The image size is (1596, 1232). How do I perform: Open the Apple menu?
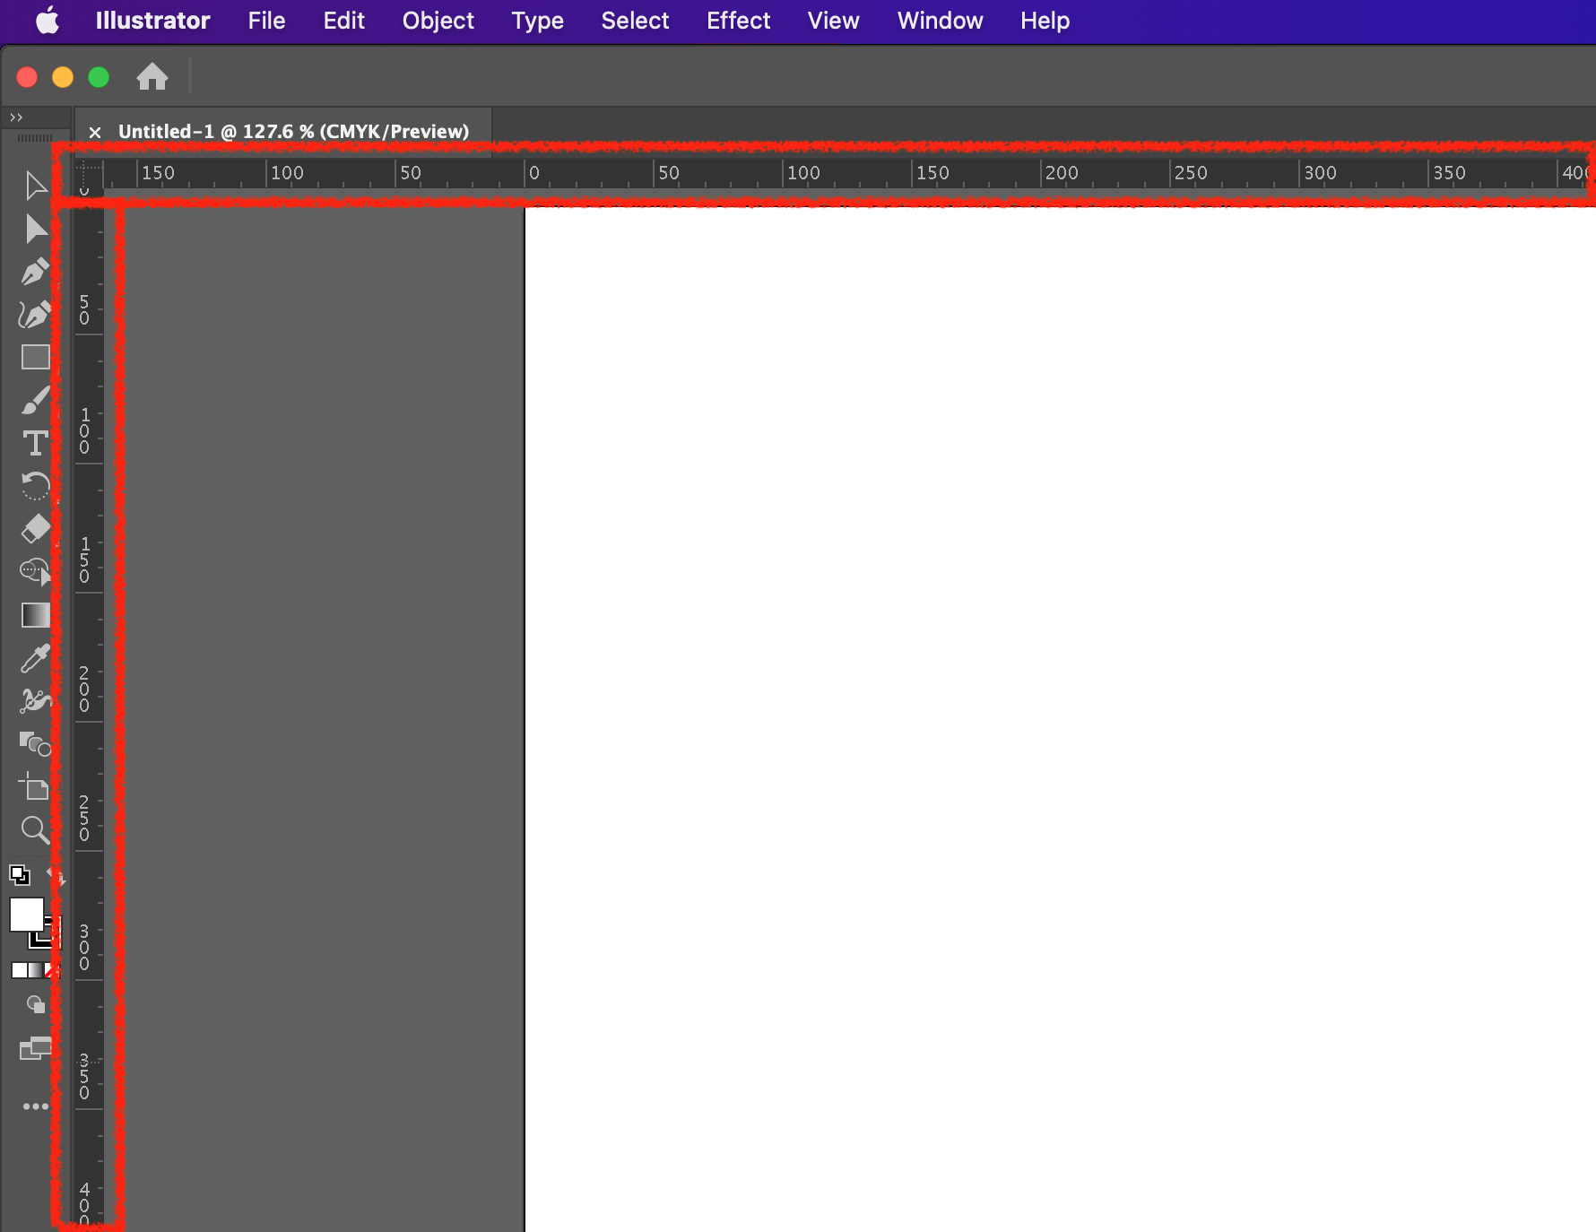[48, 20]
